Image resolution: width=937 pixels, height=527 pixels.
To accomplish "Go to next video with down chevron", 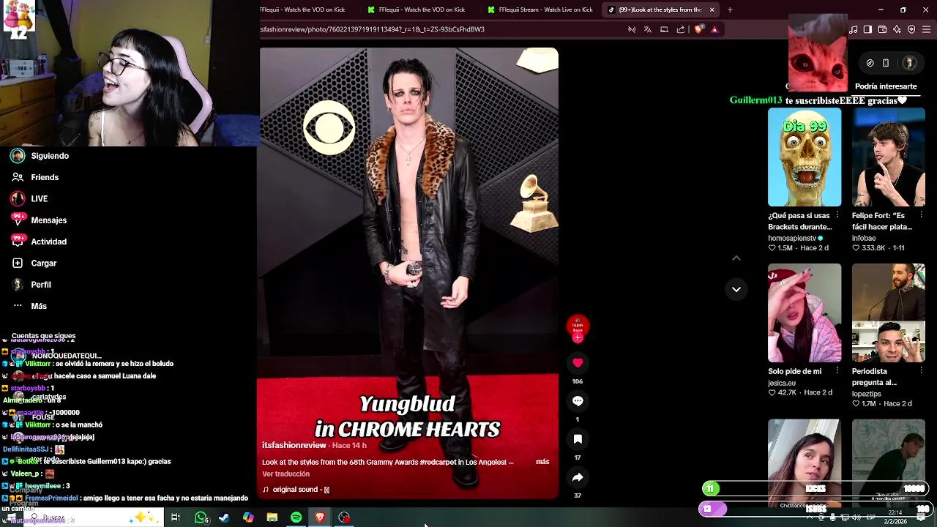I will [736, 289].
